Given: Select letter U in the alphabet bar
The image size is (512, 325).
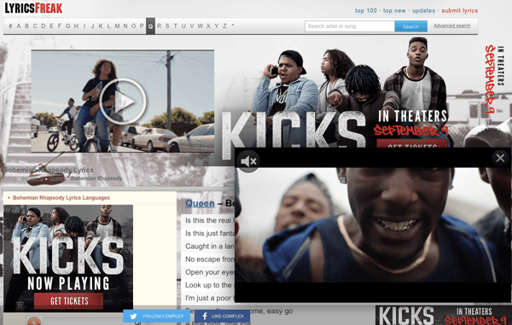Looking at the screenshot, I should pos(183,26).
